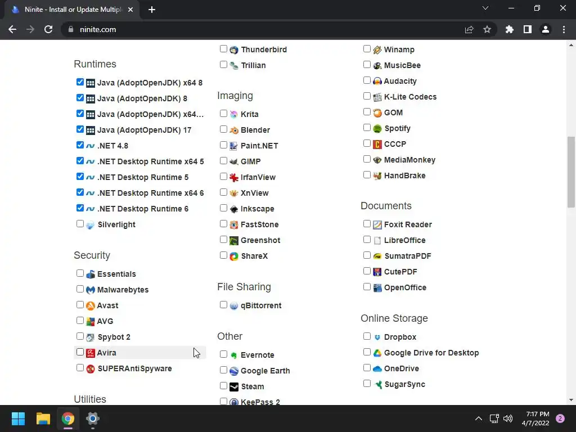Viewport: 576px width, 432px height.
Task: Click the Foxit Reader icon
Action: click(377, 225)
